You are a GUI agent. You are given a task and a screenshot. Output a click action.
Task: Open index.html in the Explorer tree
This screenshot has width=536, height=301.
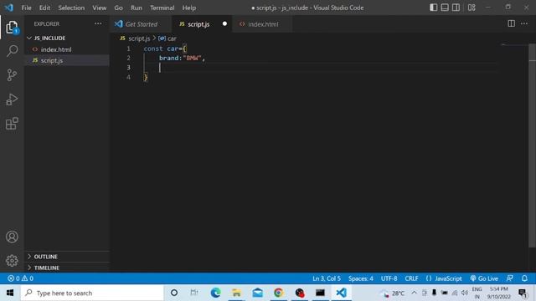pos(67,49)
